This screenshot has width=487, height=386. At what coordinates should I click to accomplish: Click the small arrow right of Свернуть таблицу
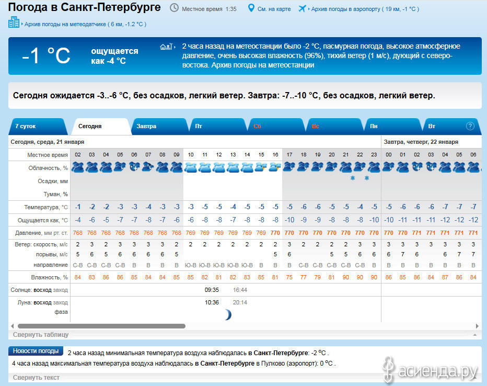(474, 335)
